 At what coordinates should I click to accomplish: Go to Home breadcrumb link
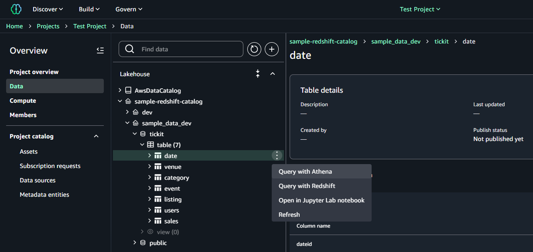[14, 26]
